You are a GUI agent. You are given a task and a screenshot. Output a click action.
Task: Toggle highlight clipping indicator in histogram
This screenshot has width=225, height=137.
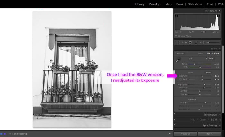point(218,16)
